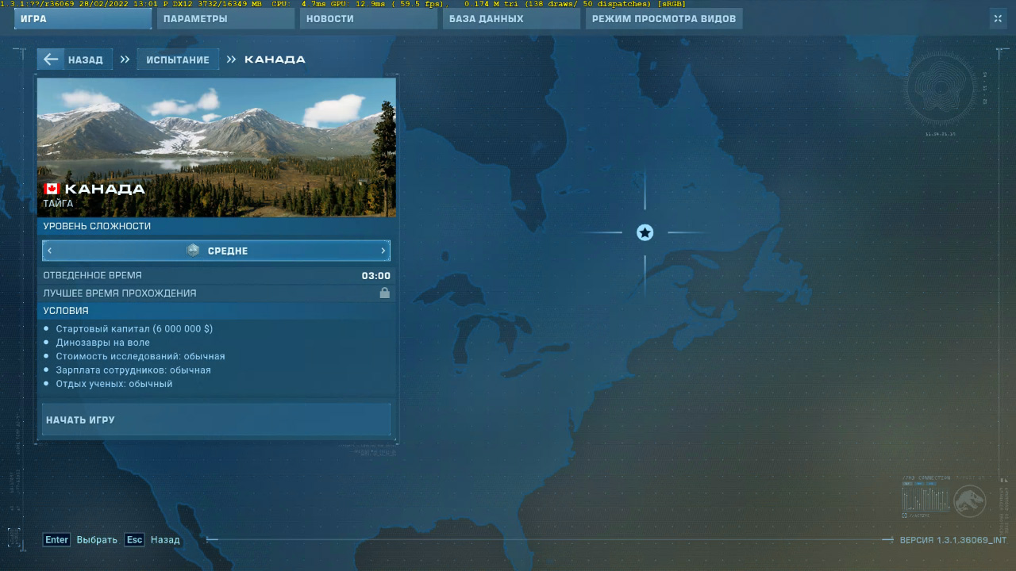This screenshot has height=571, width=1016.
Task: Select next difficulty with the right arrow
Action: tap(383, 251)
